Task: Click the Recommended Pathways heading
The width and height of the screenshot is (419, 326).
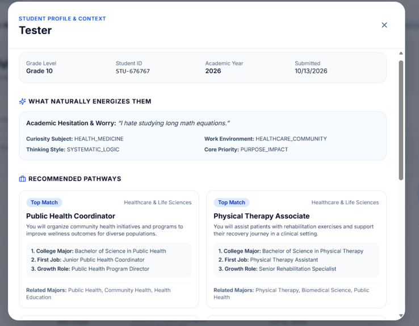Action: pyautogui.click(x=75, y=179)
